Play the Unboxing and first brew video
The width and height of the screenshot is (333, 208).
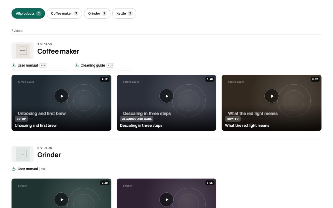(x=61, y=96)
